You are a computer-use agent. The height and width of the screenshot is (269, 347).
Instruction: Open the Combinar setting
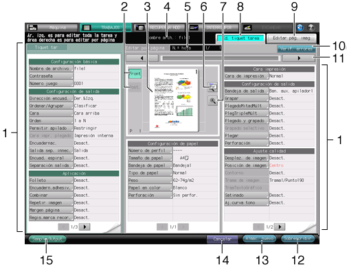(x=51, y=196)
